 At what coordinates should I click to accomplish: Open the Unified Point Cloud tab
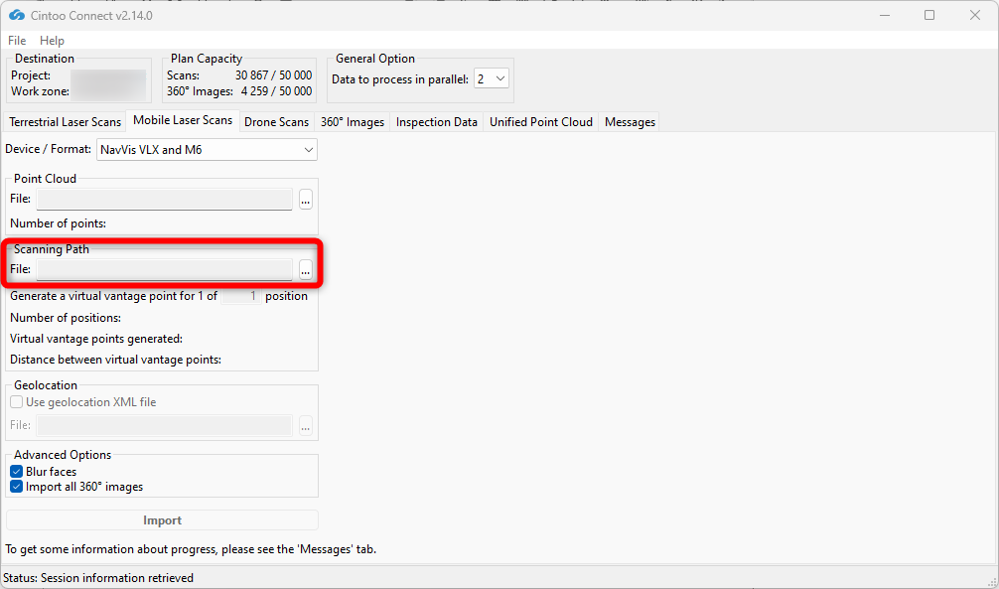pyautogui.click(x=541, y=122)
